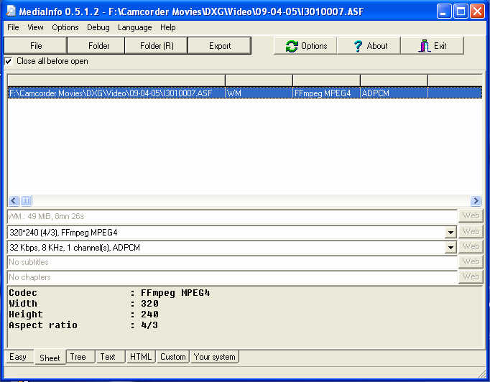Click the Exit door icon
This screenshot has height=382, width=490.
[425, 46]
